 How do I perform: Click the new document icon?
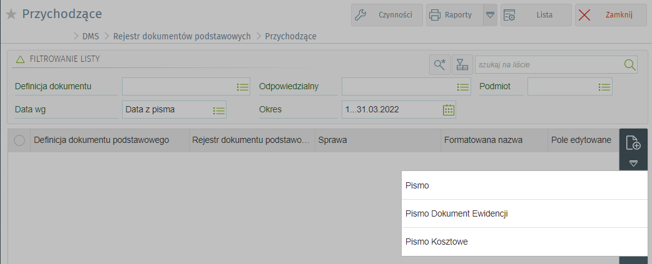click(x=633, y=144)
